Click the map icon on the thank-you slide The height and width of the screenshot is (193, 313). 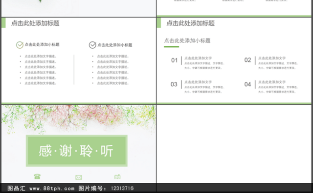tap(117, 176)
